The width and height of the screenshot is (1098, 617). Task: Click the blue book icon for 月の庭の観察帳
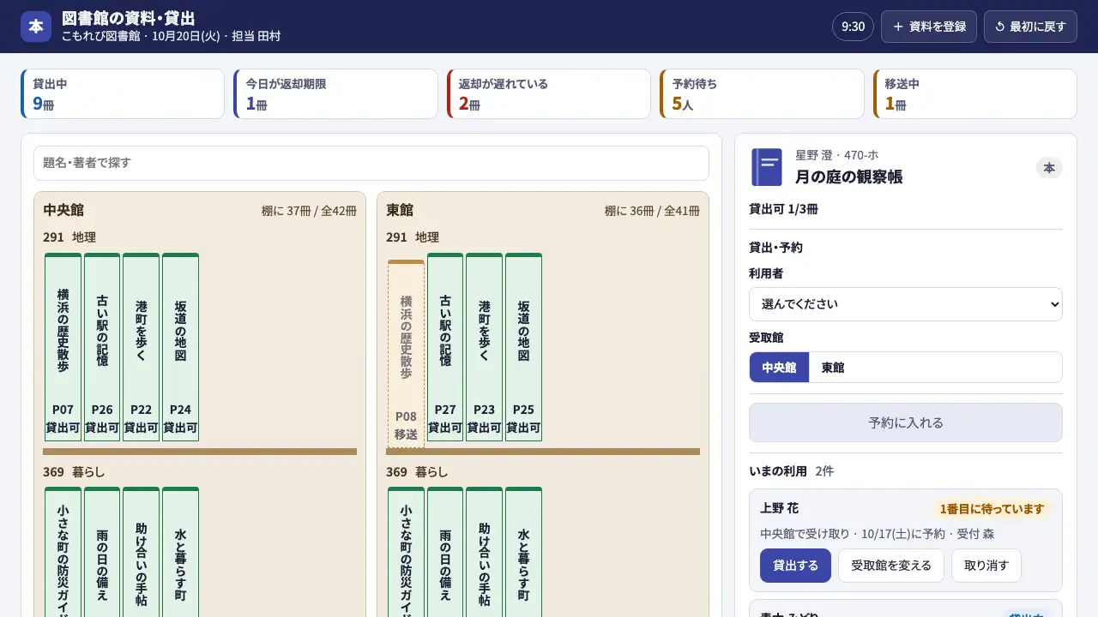[767, 167]
